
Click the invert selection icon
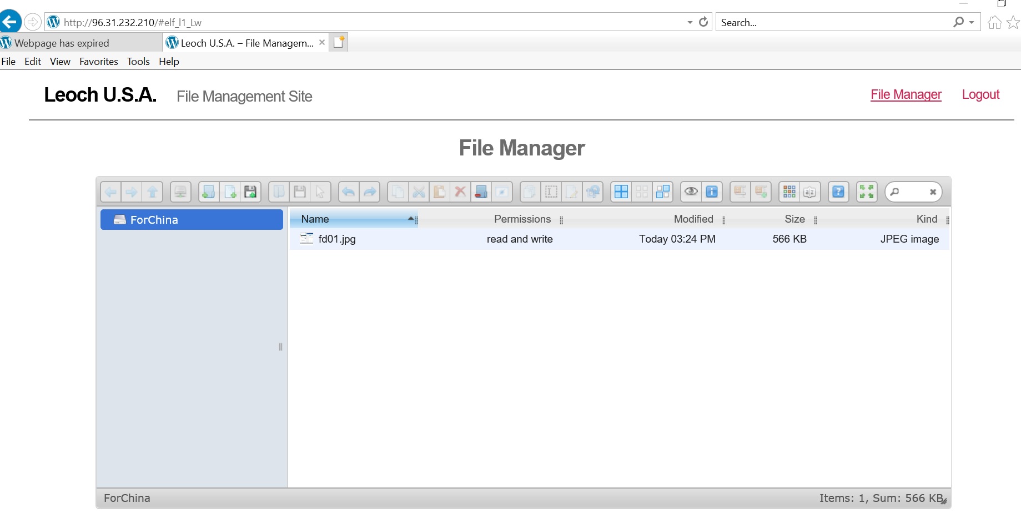[663, 192]
